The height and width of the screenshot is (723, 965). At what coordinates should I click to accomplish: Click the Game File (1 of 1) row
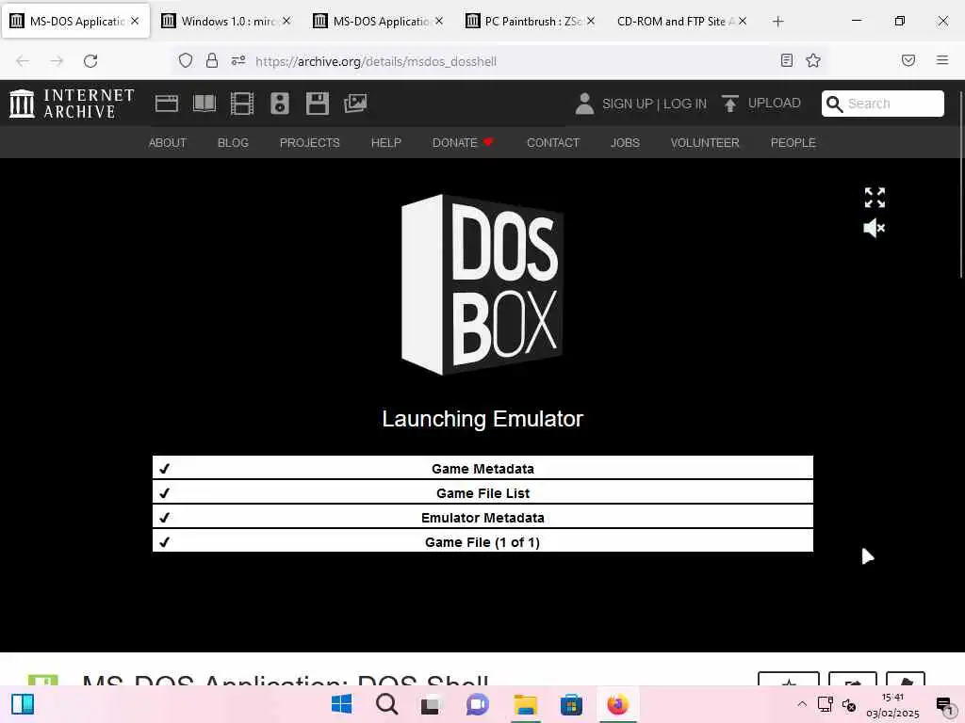coord(482,541)
